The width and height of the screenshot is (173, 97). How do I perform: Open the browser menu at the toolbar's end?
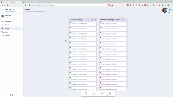[x=171, y=5]
